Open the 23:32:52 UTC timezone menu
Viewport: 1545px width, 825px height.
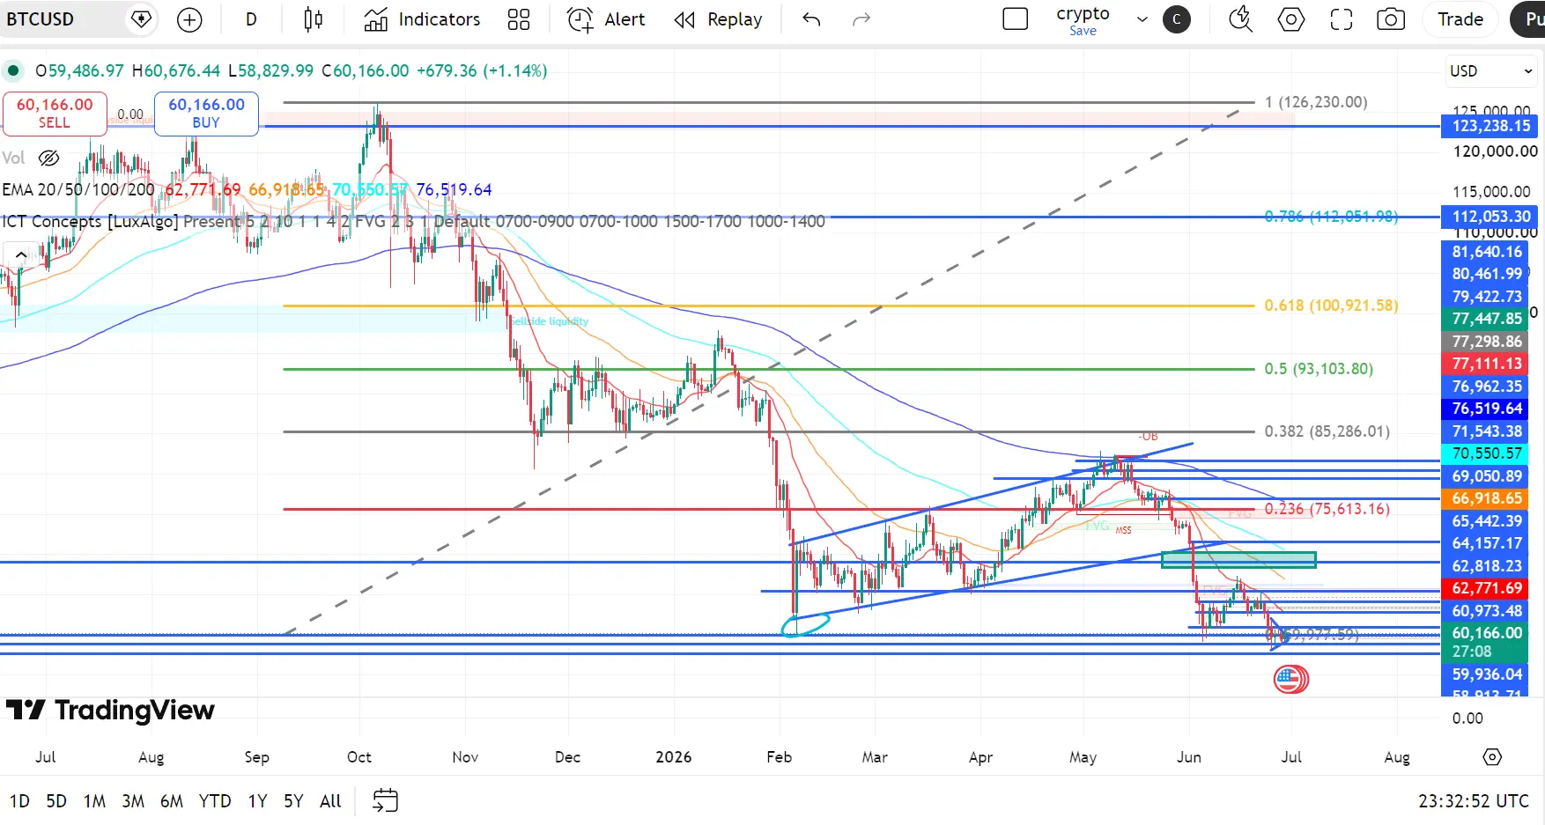[1474, 801]
